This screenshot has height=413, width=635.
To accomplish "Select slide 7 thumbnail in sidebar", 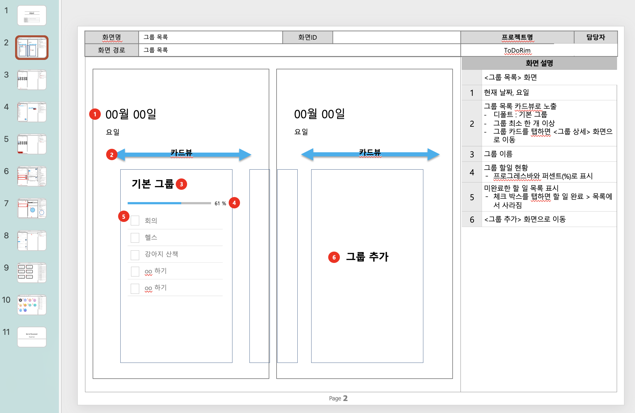I will pos(32,208).
